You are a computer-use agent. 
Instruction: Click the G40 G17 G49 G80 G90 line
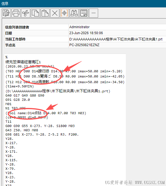[25, 95]
